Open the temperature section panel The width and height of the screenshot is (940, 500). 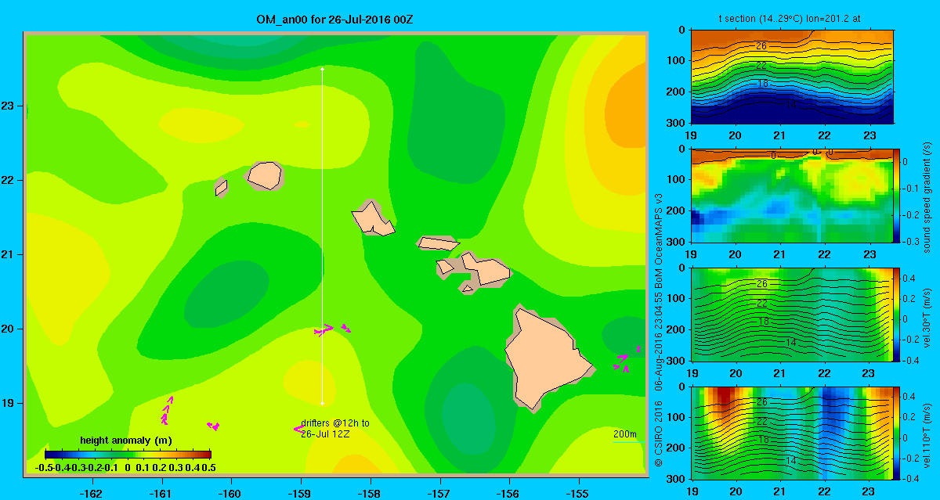pyautogui.click(x=793, y=77)
